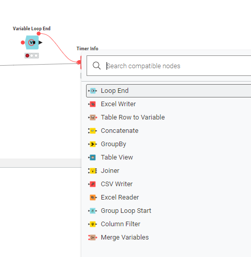Select the Variable Loop End node on canvas
The image size is (251, 257).
[x=32, y=43]
